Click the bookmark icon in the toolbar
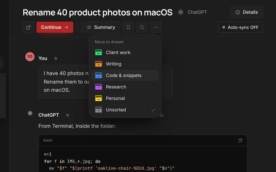276x172 pixels. [x=128, y=28]
